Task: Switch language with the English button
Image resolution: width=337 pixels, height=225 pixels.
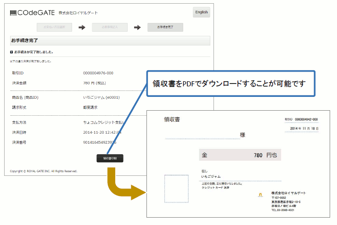Action: click(x=201, y=12)
